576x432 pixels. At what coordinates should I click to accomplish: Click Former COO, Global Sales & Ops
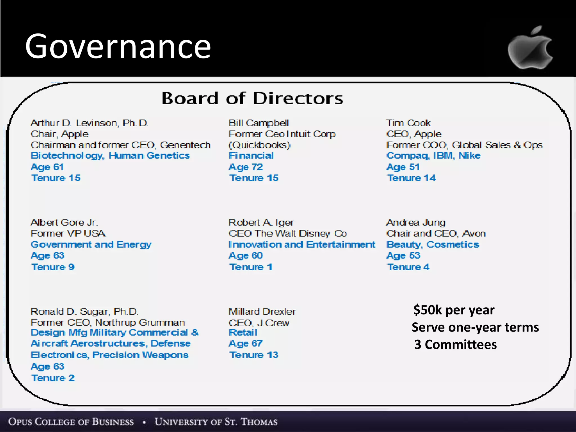pos(464,145)
